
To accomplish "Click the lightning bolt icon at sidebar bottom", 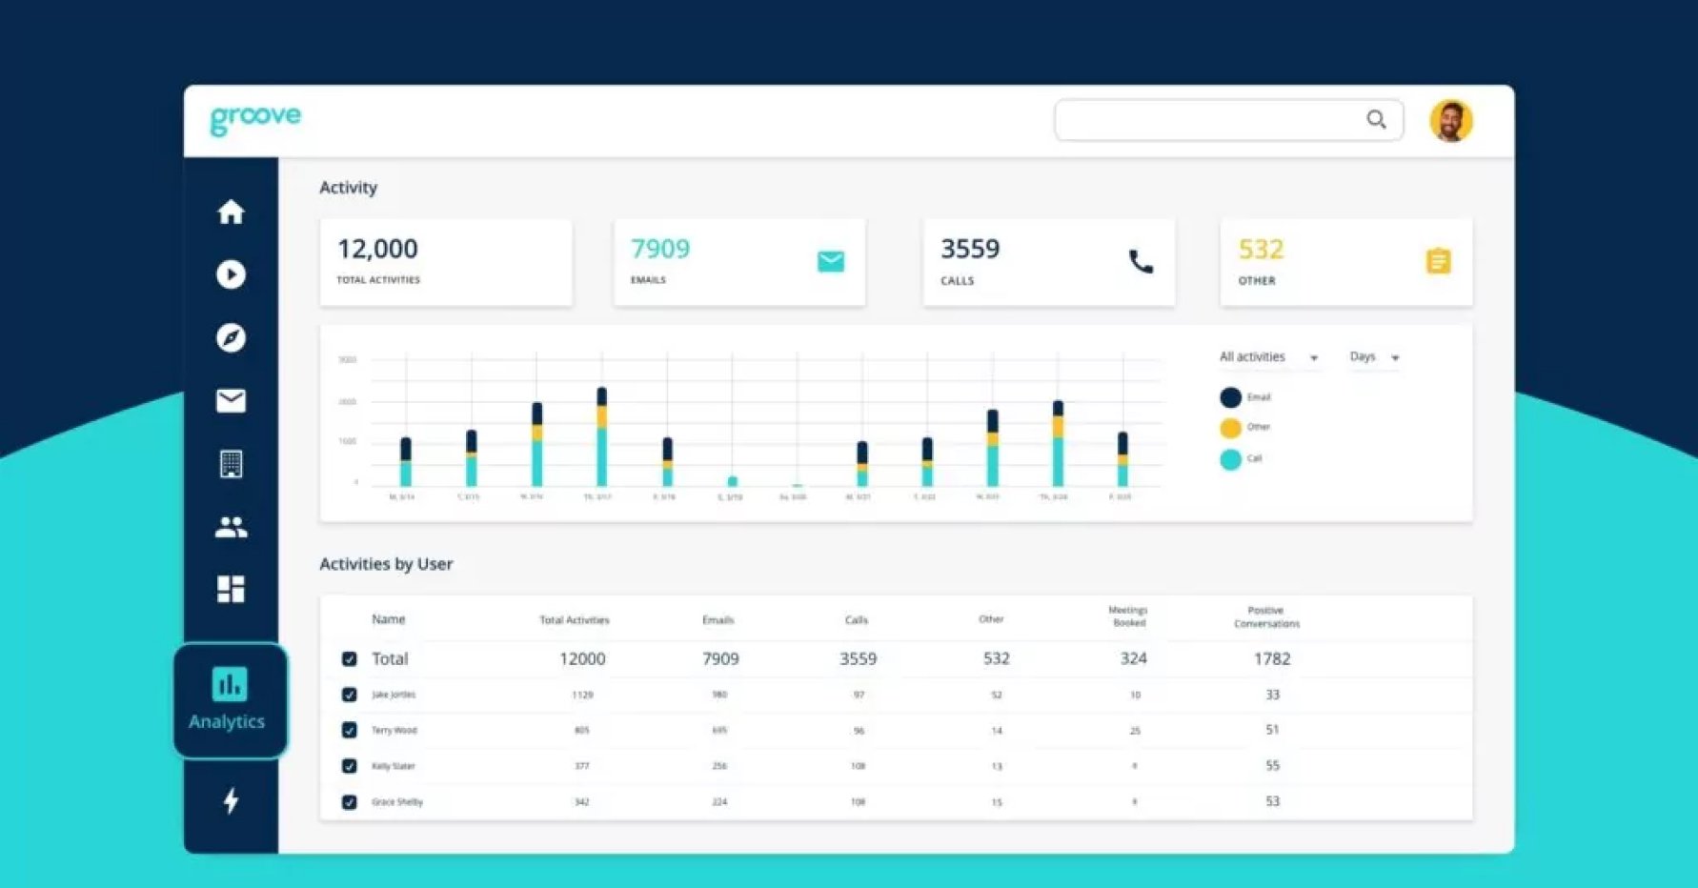I will click(x=230, y=803).
